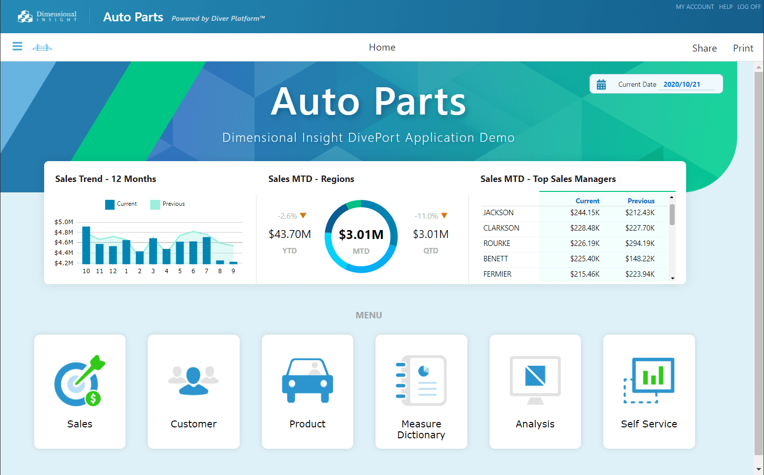764x475 pixels.
Task: Click the -11.0% QTD change text
Action: coord(426,216)
